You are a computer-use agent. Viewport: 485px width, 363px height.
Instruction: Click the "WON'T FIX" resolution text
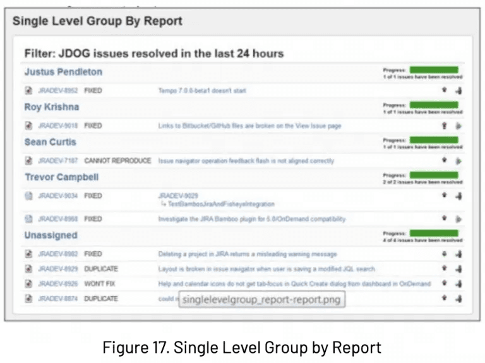[100, 283]
